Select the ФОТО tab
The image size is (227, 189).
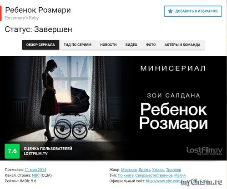pyautogui.click(x=151, y=45)
